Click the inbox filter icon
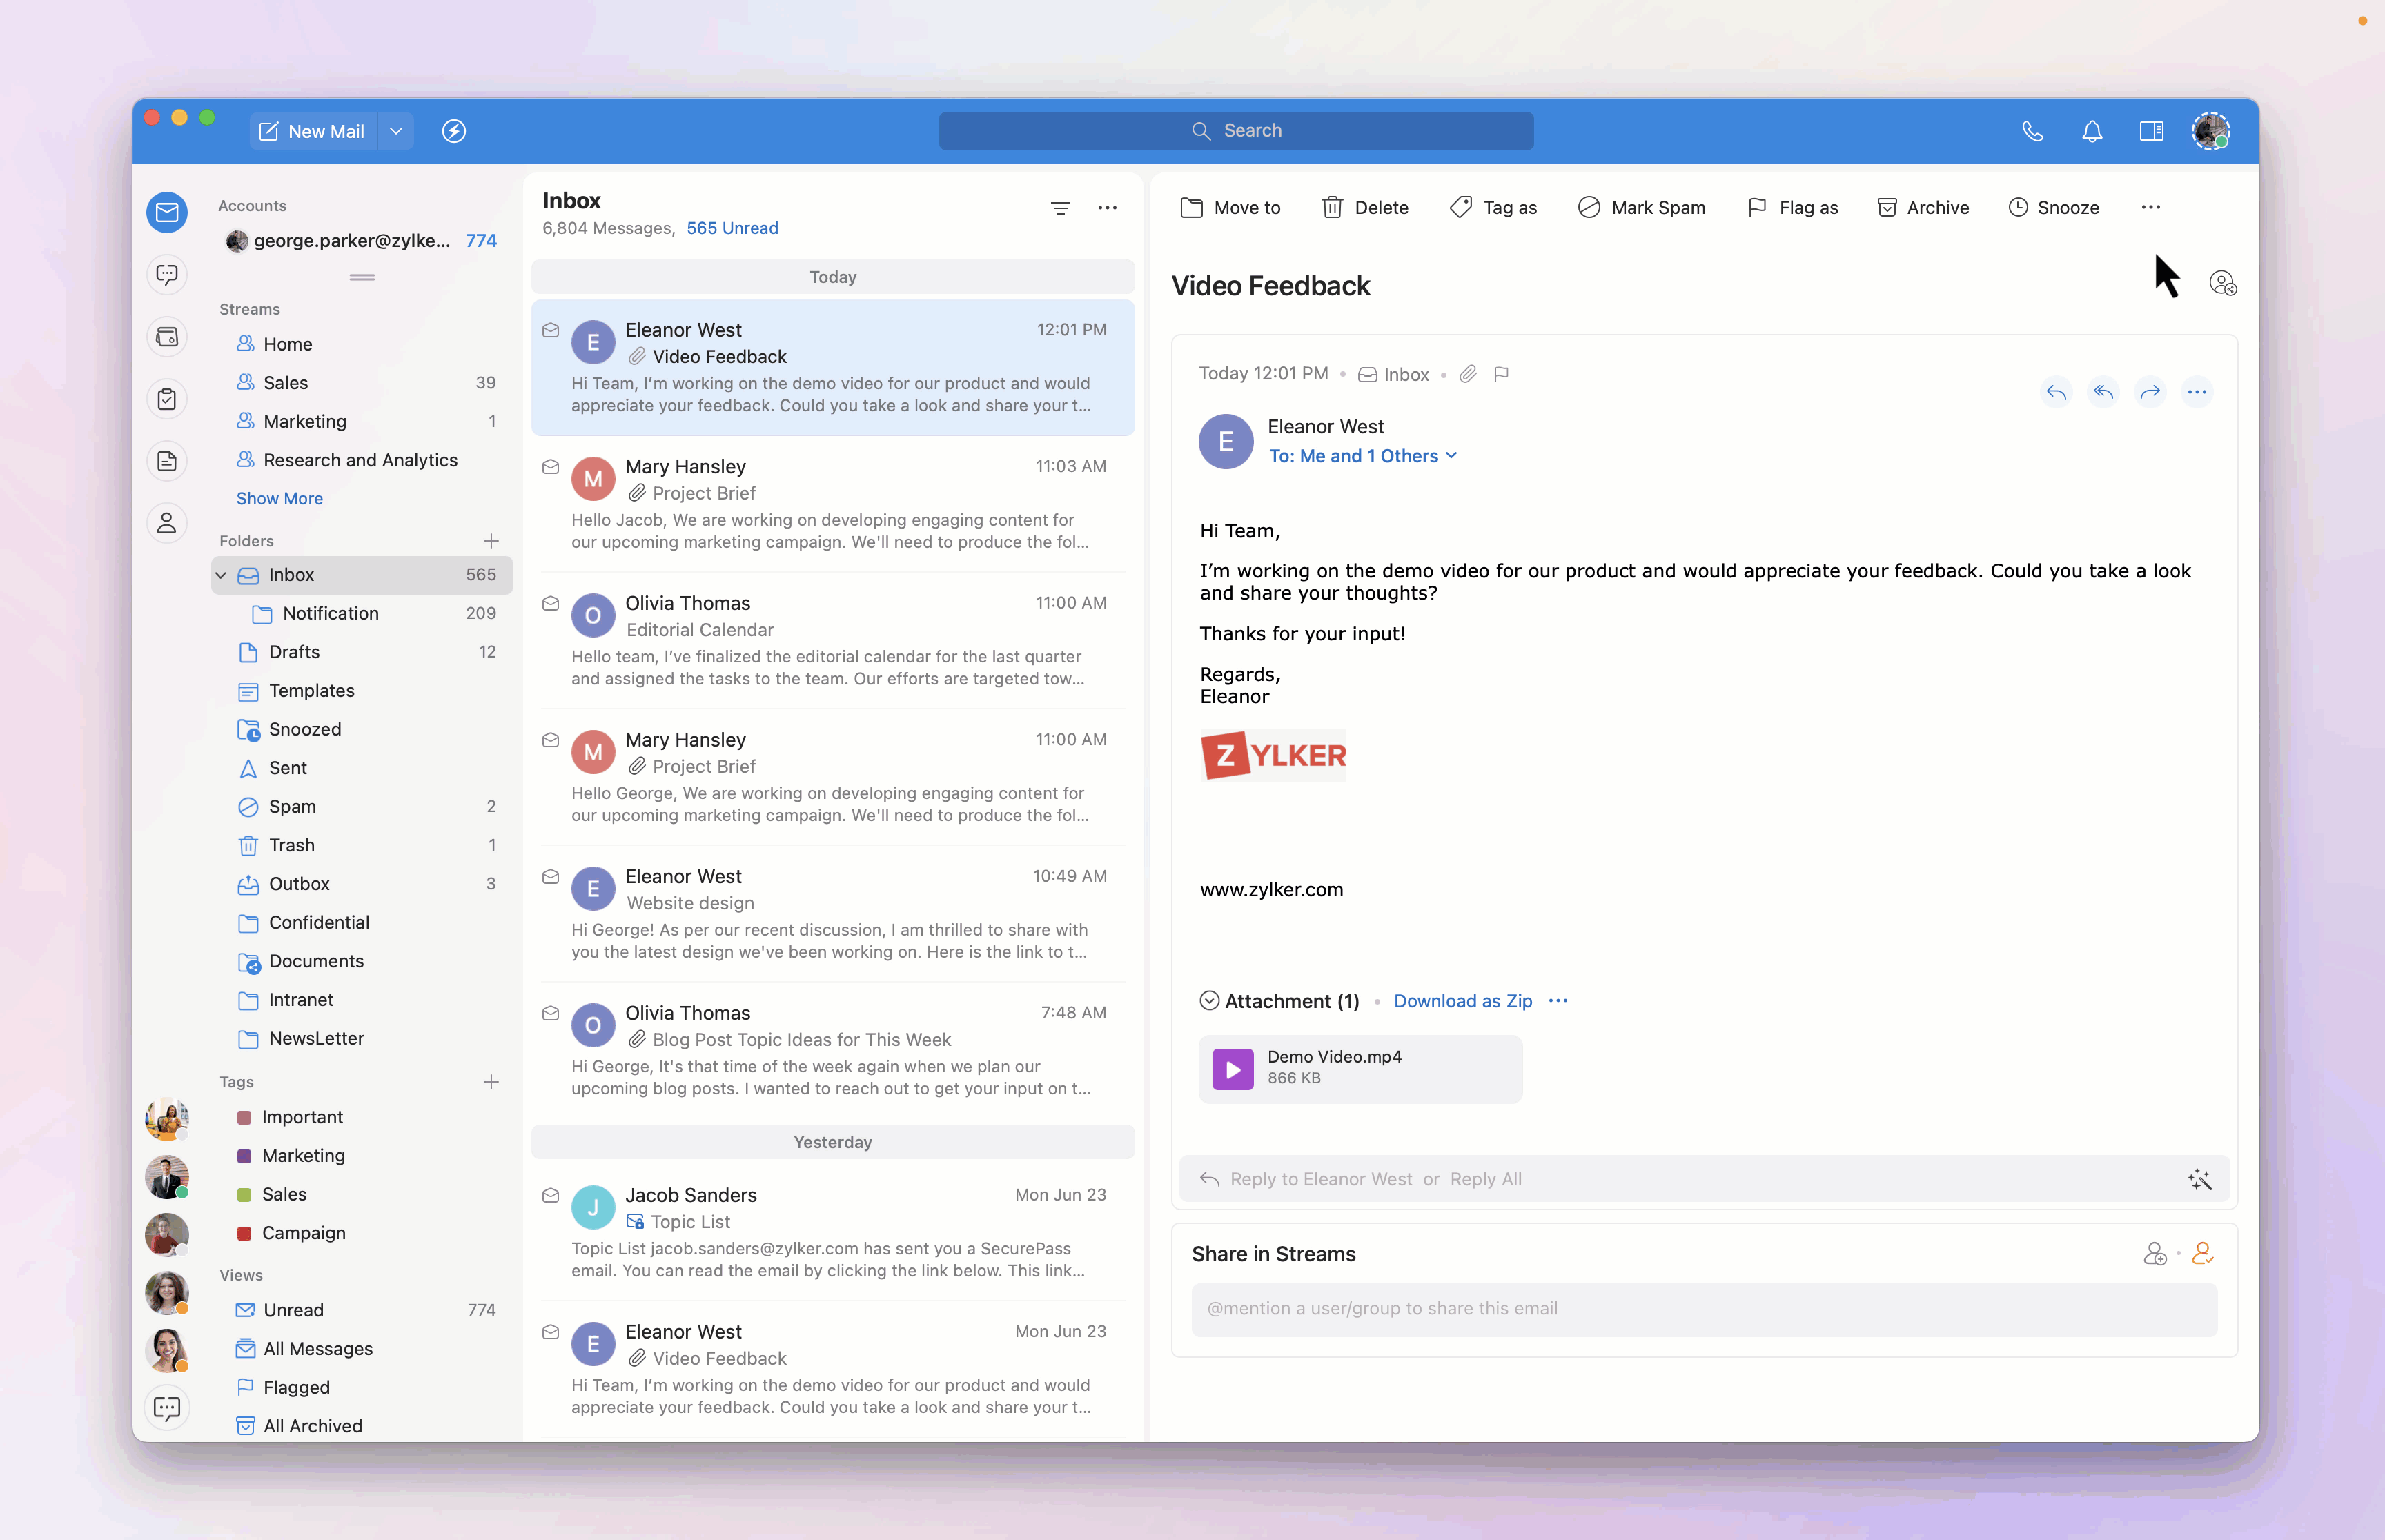This screenshot has height=1540, width=2385. pos(1060,208)
